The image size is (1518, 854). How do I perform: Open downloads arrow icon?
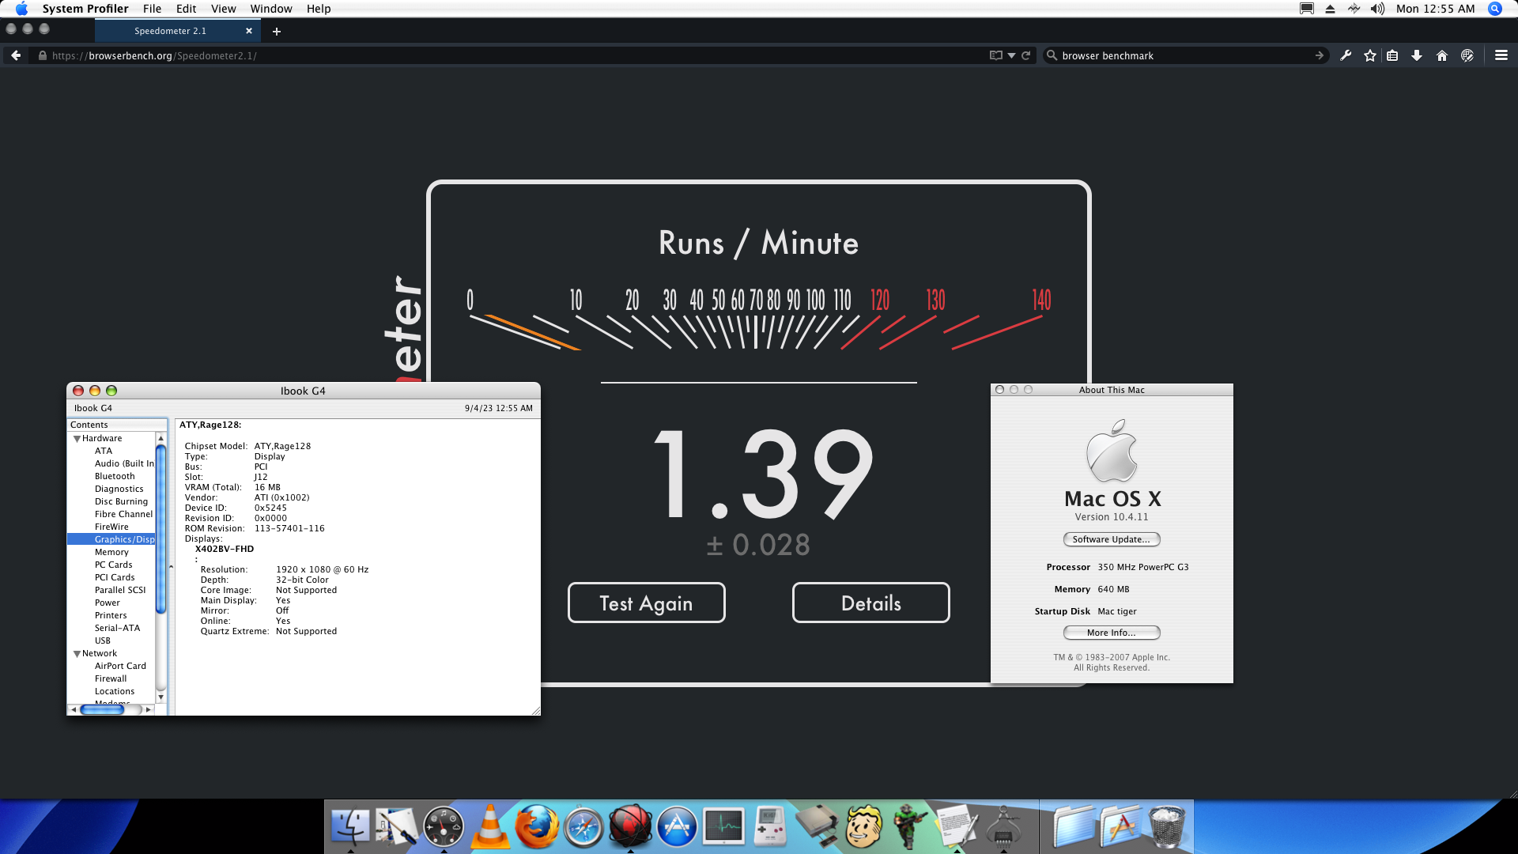(1417, 55)
